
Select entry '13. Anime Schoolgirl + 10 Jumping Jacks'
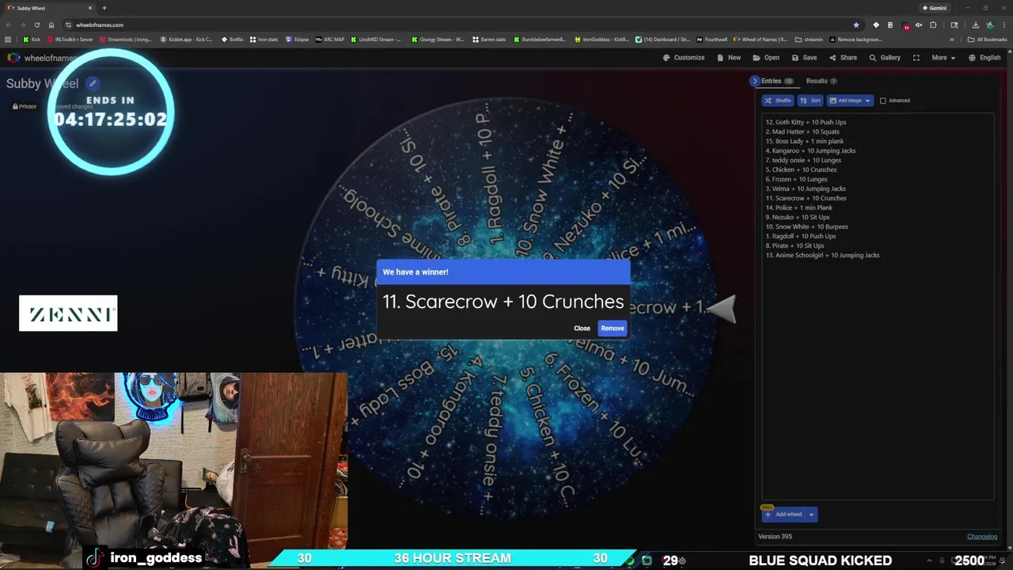tap(822, 255)
